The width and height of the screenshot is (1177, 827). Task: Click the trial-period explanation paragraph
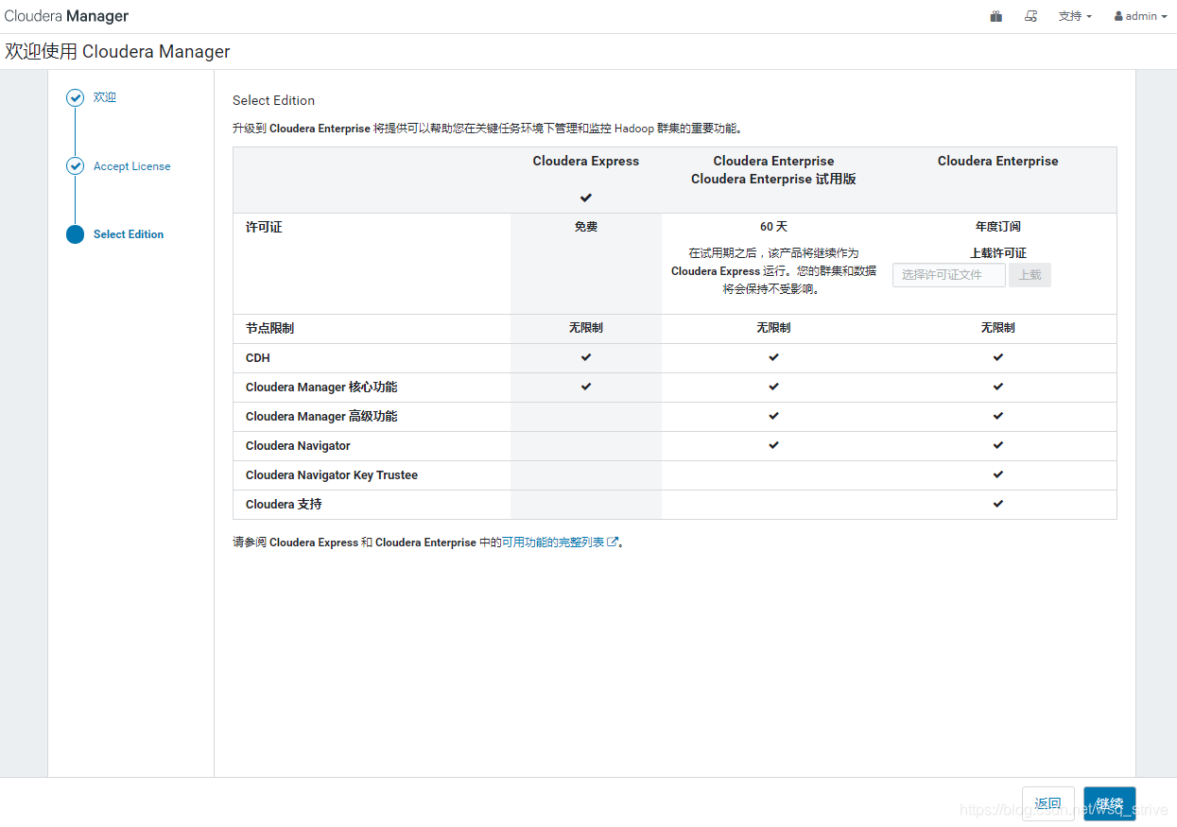click(x=773, y=271)
